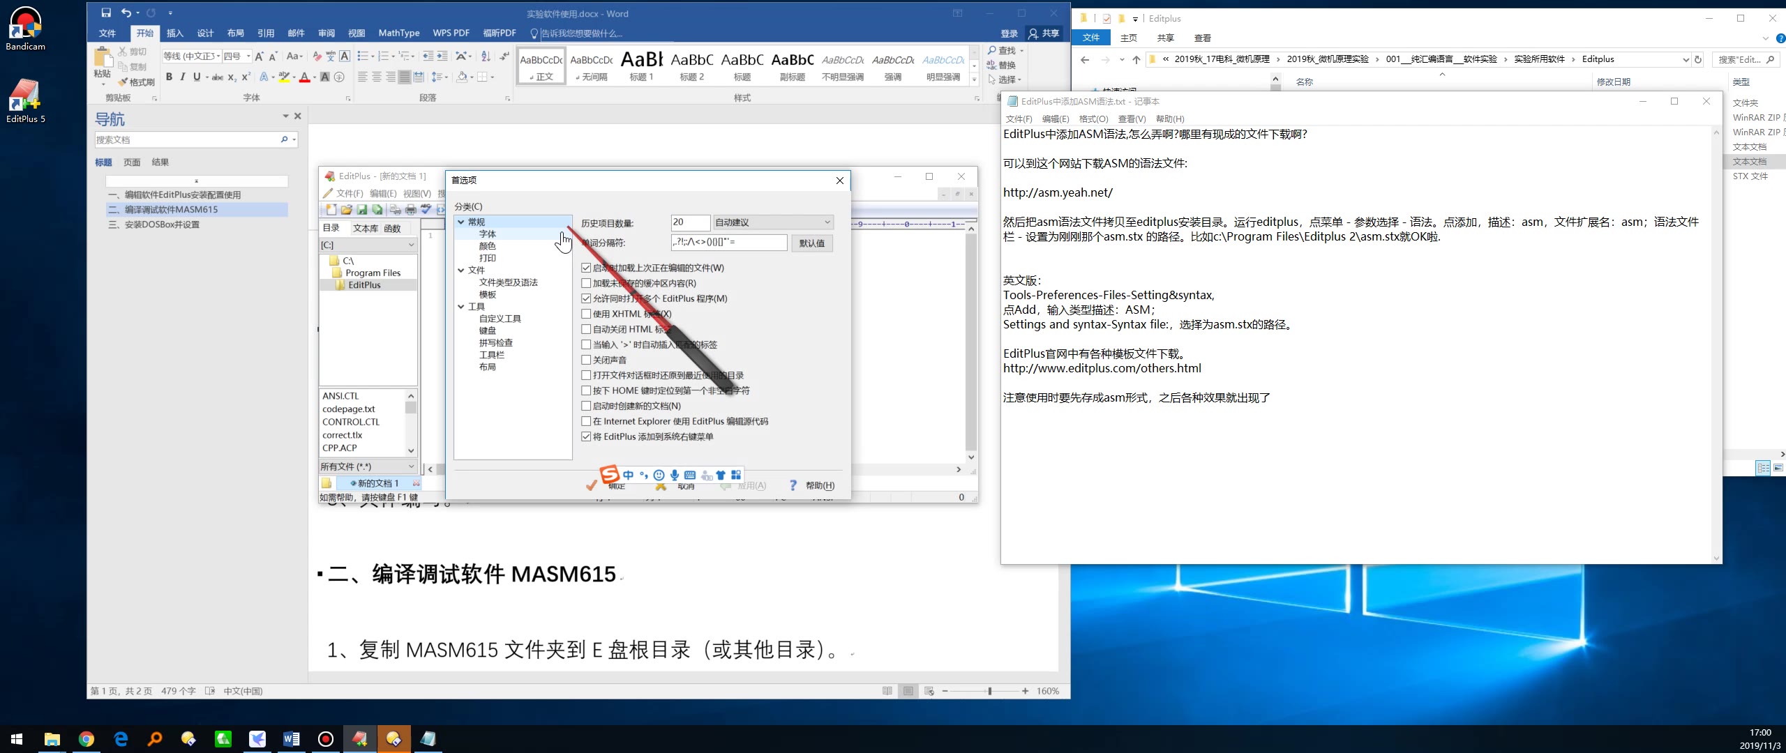Open Explorer address bar history dropdown
The width and height of the screenshot is (1786, 753).
pos(1686,60)
